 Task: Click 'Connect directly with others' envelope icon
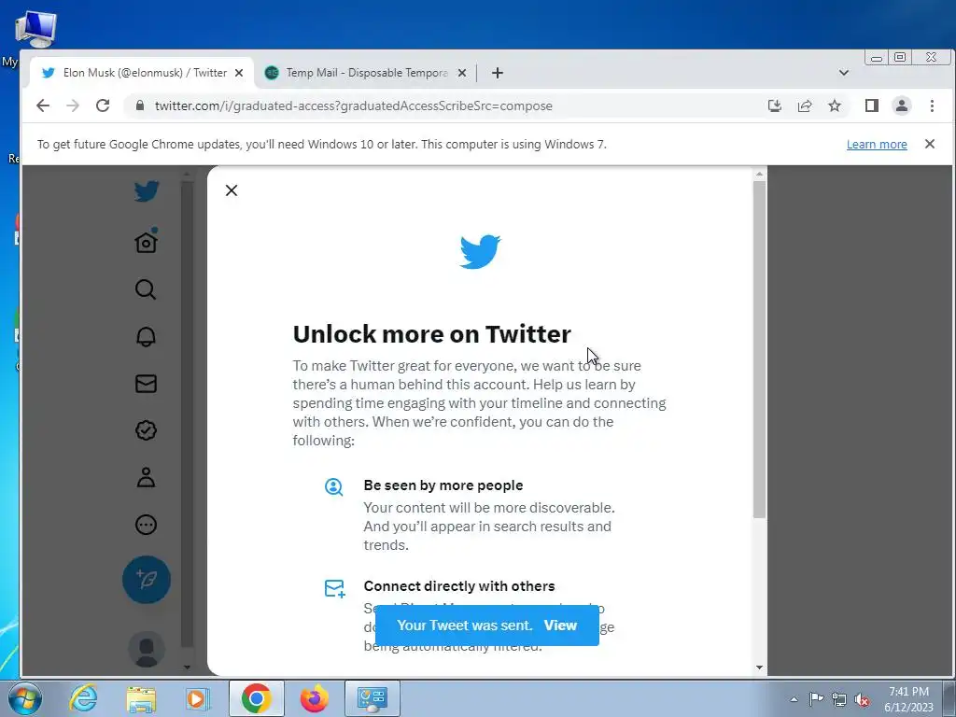coord(335,588)
